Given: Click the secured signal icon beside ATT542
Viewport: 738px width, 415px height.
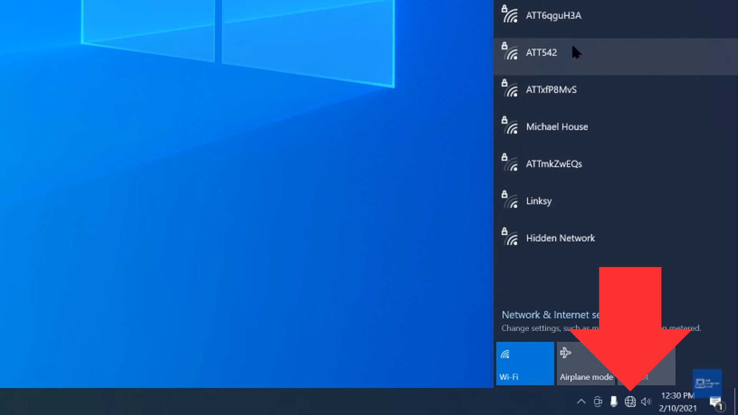Looking at the screenshot, I should click(510, 51).
